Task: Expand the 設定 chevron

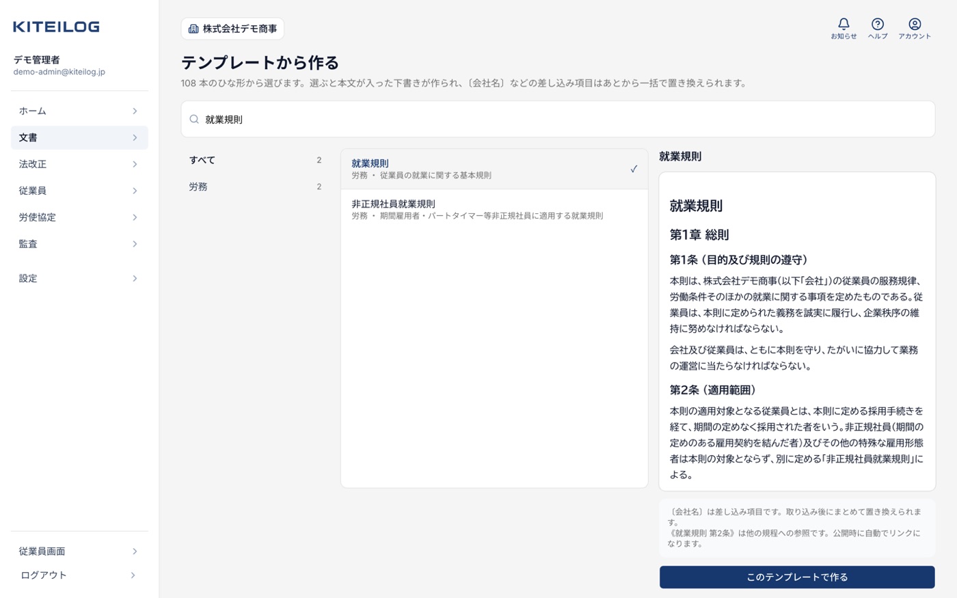Action: (x=135, y=278)
